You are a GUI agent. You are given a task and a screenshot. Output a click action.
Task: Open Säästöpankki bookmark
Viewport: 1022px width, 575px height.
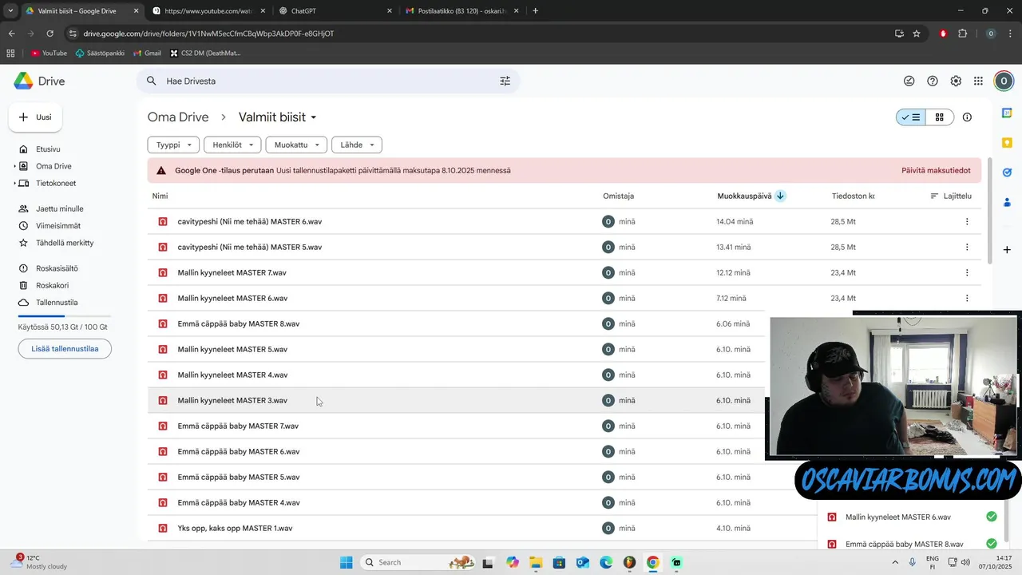100,54
